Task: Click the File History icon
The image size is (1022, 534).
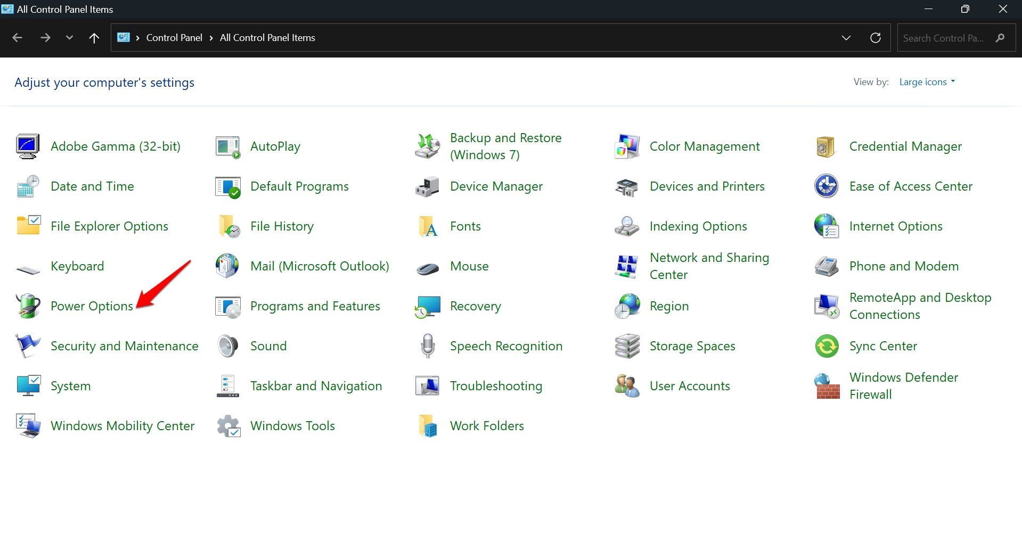Action: tap(229, 226)
